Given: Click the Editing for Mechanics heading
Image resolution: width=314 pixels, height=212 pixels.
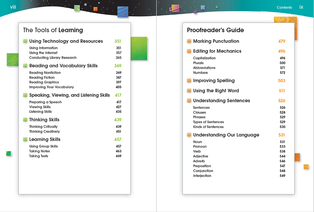Looking at the screenshot, I should (217, 51).
